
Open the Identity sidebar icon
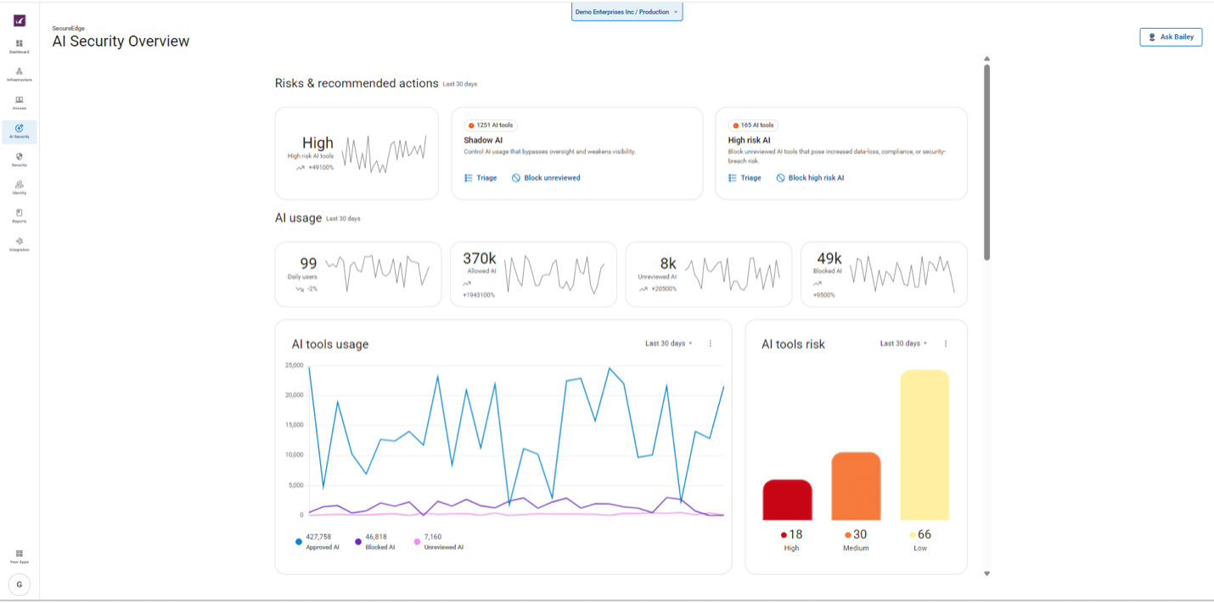point(20,187)
